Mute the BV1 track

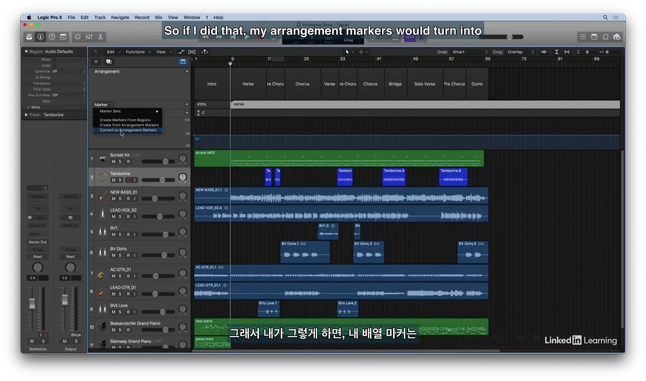tap(114, 235)
